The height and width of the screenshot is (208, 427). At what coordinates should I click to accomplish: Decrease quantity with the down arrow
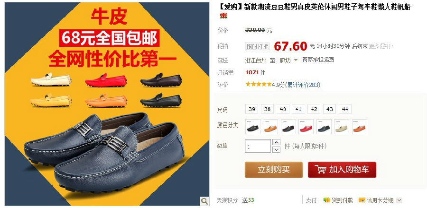tap(276, 149)
